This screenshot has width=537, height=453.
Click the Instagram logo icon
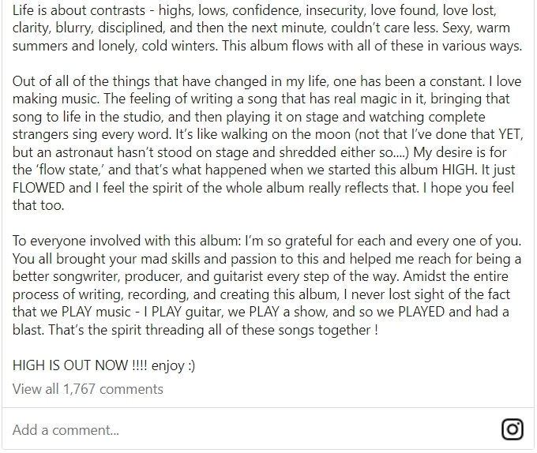coord(513,429)
